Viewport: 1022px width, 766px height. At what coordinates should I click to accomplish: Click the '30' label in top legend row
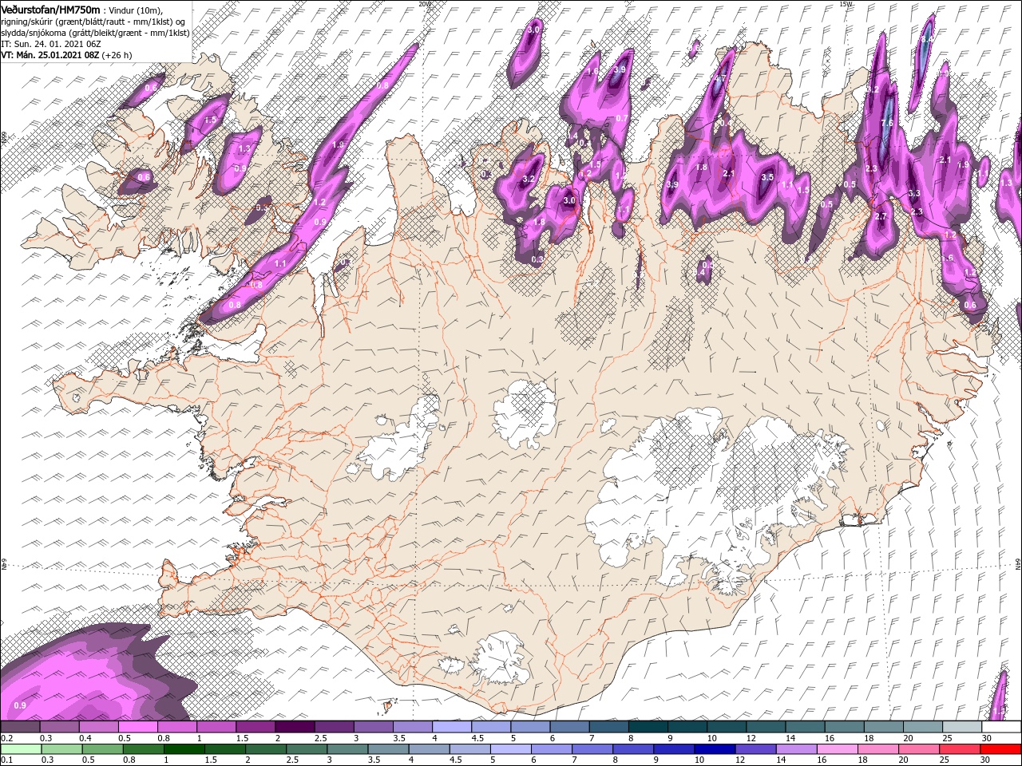(x=986, y=737)
